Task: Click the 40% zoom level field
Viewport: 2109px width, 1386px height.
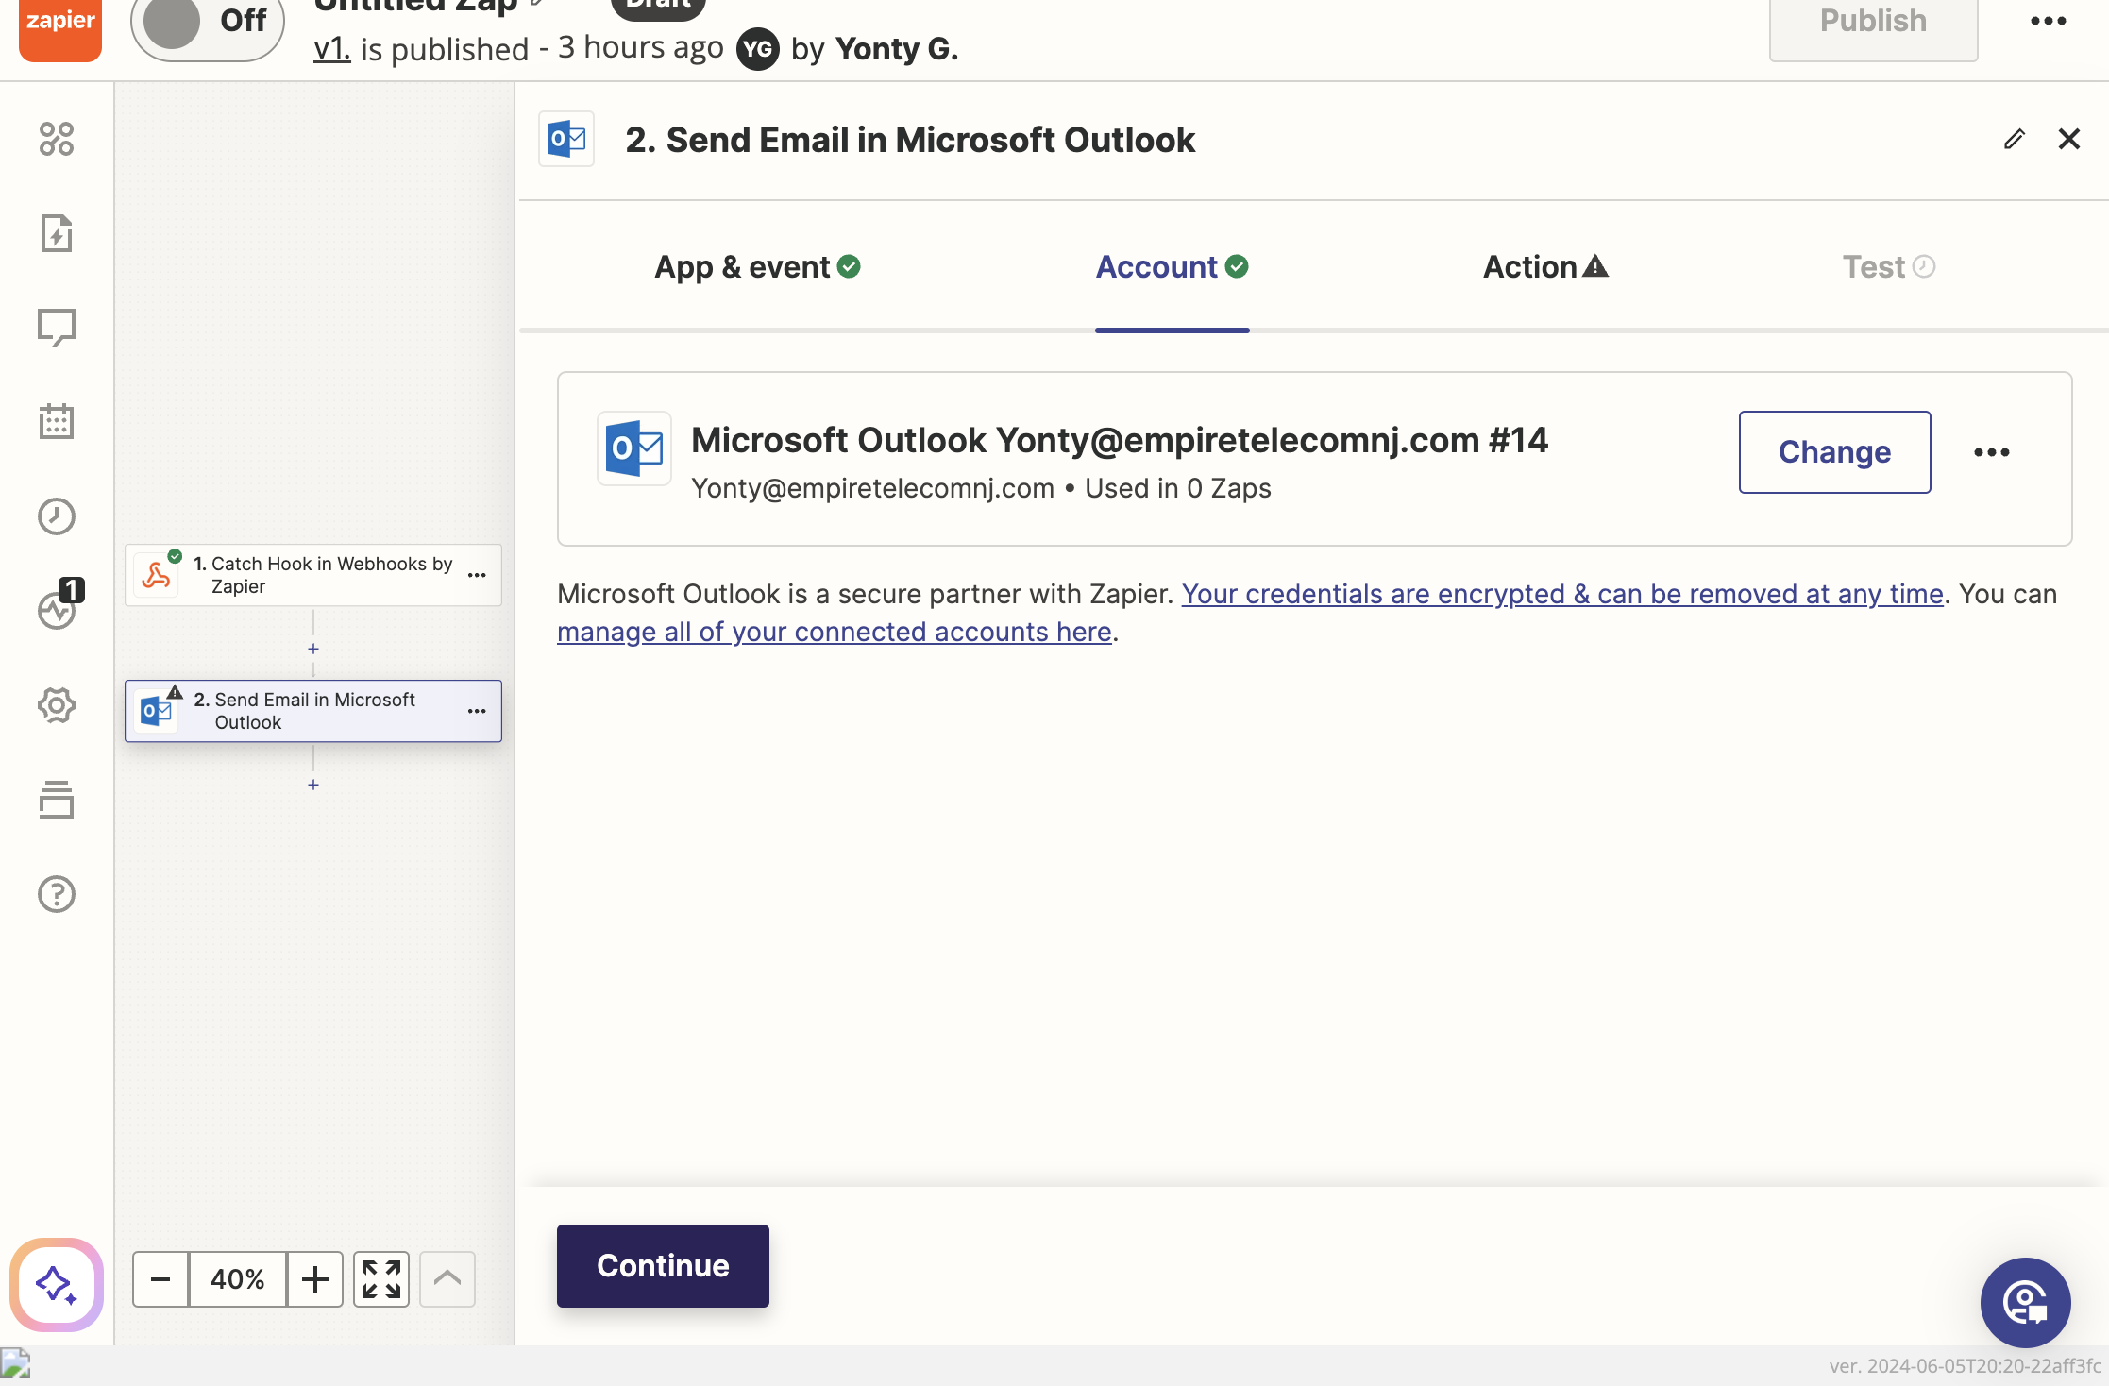Action: (238, 1279)
